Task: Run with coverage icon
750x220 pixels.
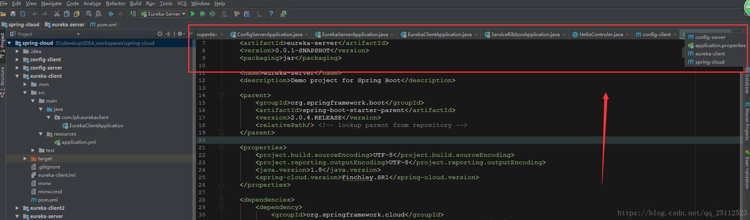Action: [x=213, y=14]
